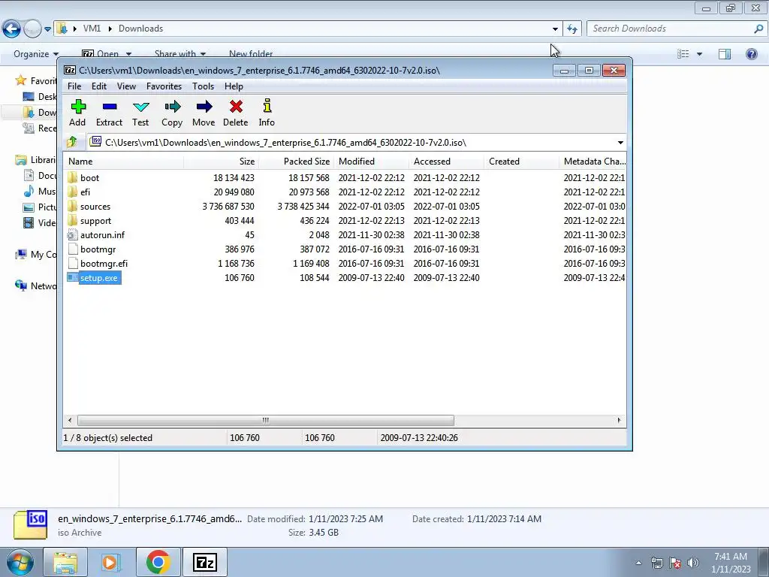This screenshot has width=769, height=577.
Task: Click the volume speaker tray icon
Action: point(692,563)
